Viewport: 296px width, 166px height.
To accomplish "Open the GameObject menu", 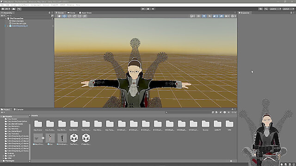I will coord(24,5).
